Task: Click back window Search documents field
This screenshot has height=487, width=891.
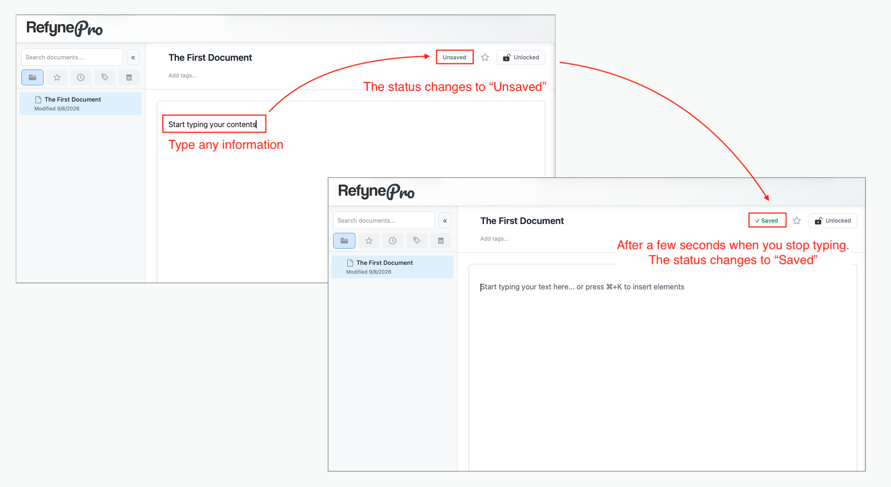Action: coord(72,58)
